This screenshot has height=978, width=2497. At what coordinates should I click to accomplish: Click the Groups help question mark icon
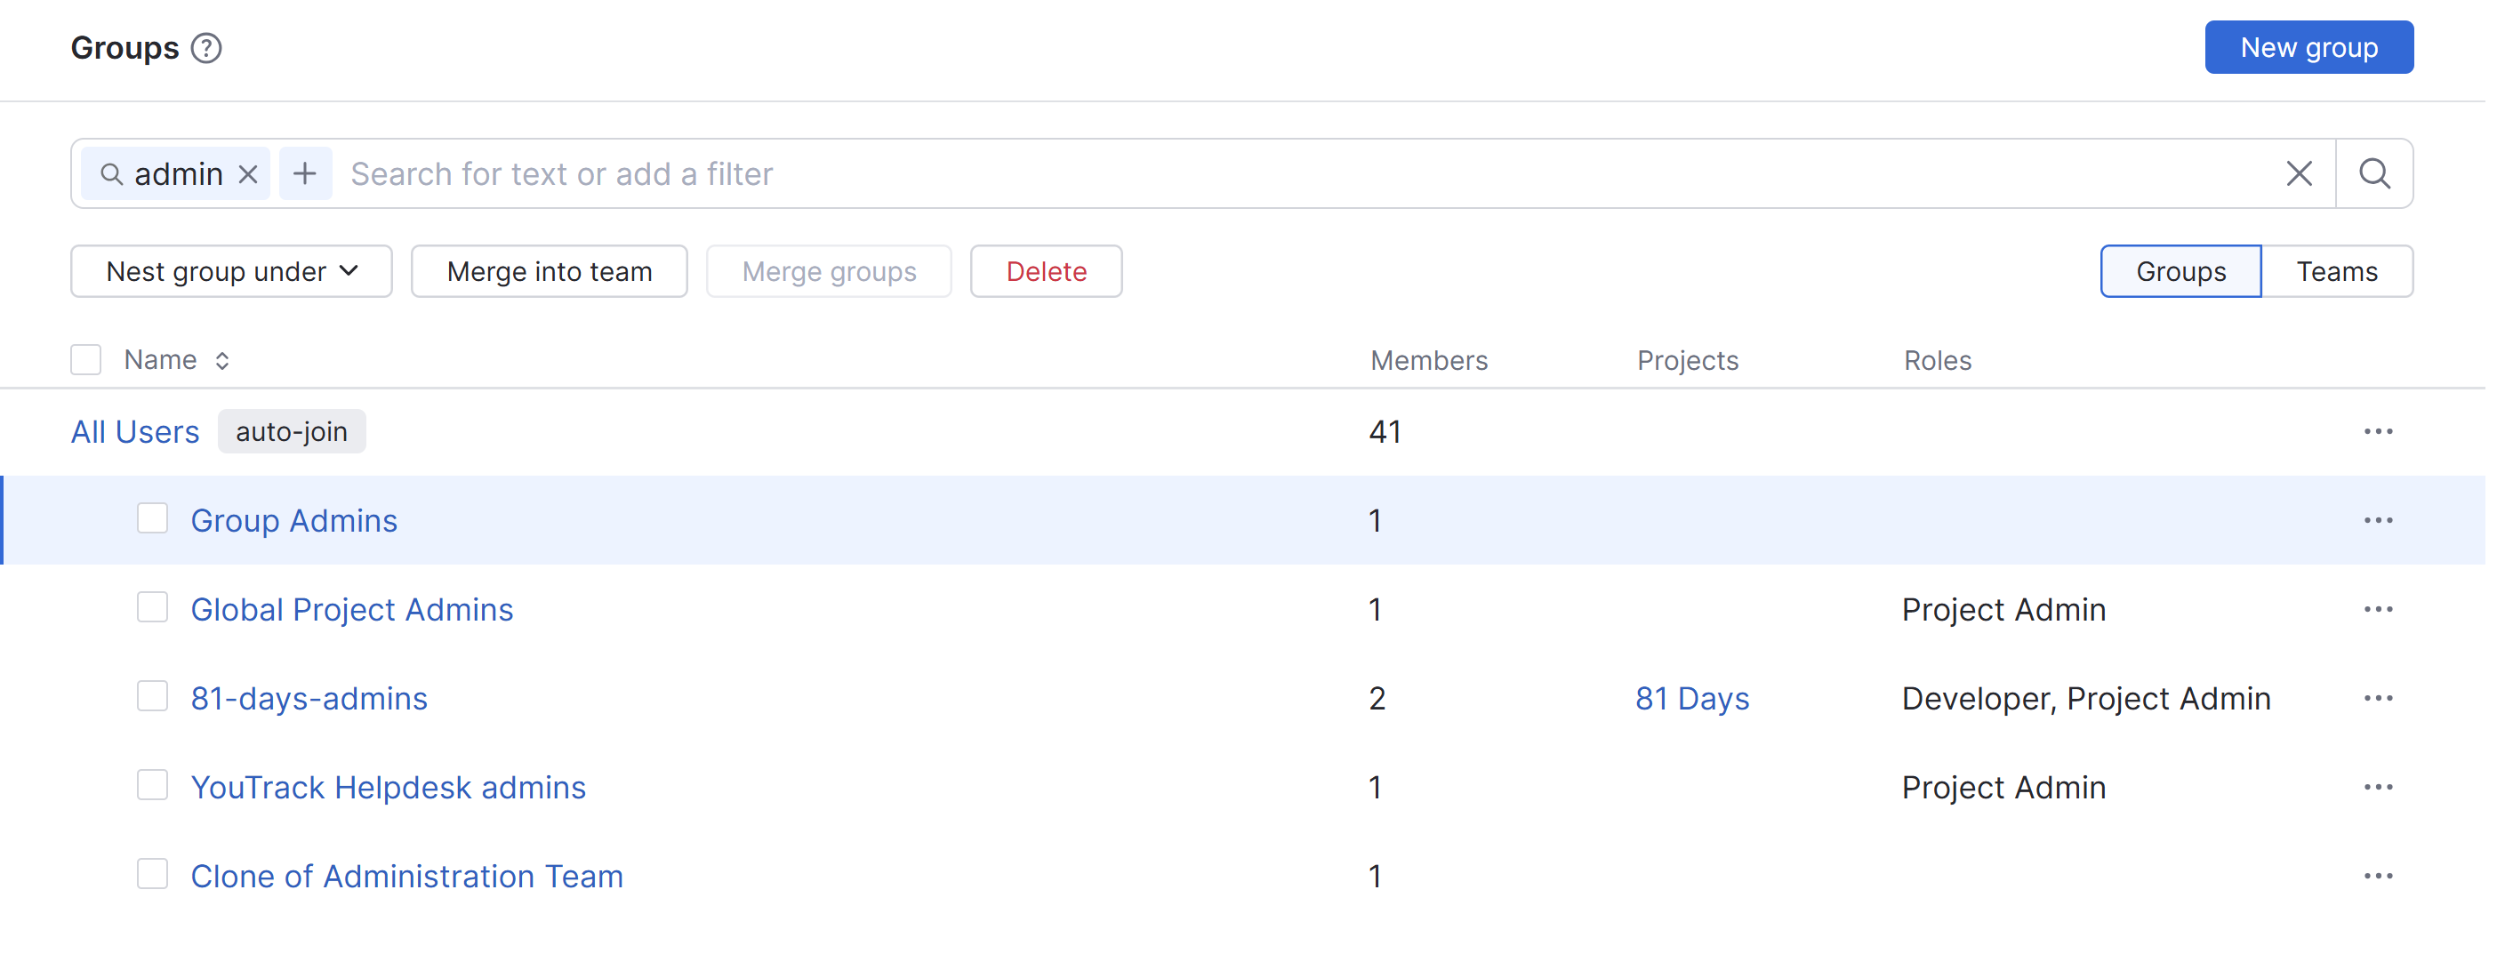point(205,47)
